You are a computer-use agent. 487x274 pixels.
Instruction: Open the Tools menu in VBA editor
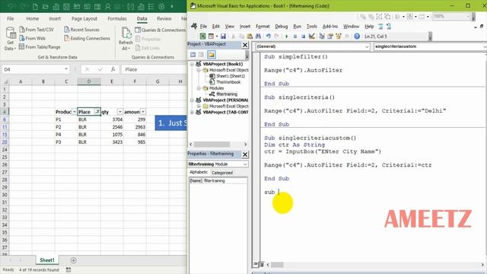311,27
